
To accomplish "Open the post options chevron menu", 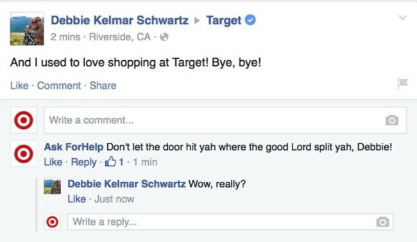I will 403,18.
